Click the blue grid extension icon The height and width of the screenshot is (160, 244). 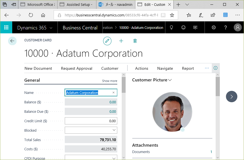225,15
